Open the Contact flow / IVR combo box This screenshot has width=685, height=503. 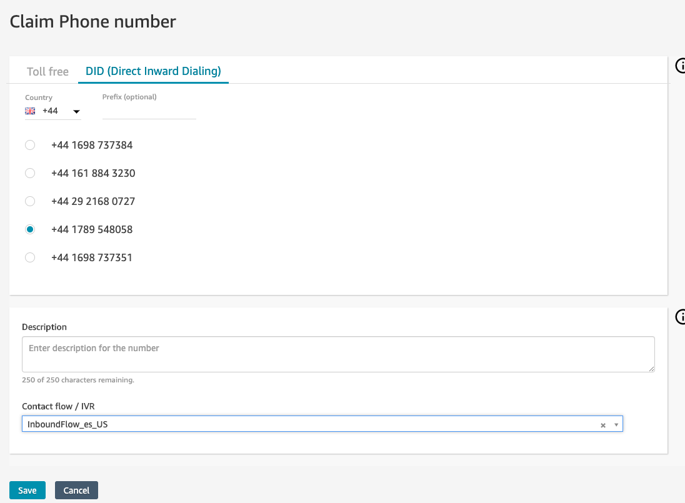[322, 424]
